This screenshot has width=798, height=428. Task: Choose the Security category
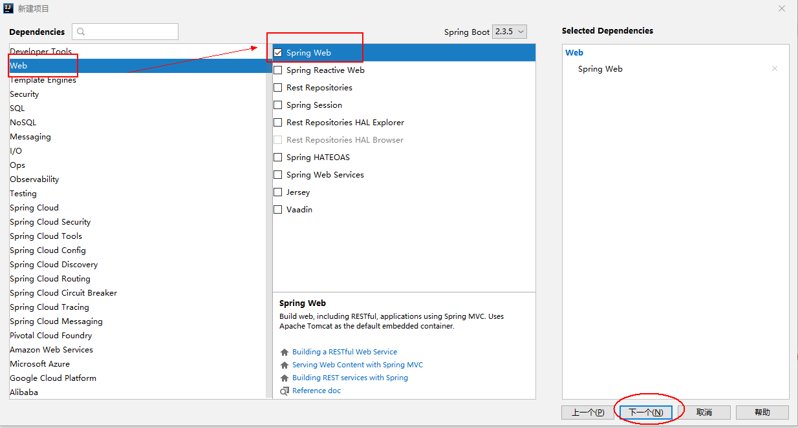coord(137,94)
